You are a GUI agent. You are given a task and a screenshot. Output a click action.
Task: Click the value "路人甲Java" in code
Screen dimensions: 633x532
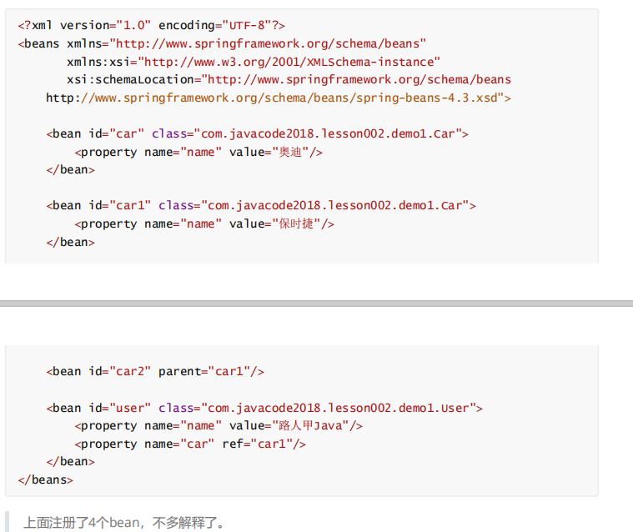311,426
